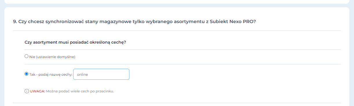The height and width of the screenshot is (106, 354).
Task: Click the number '9.' before the question
Action: pyautogui.click(x=15, y=22)
